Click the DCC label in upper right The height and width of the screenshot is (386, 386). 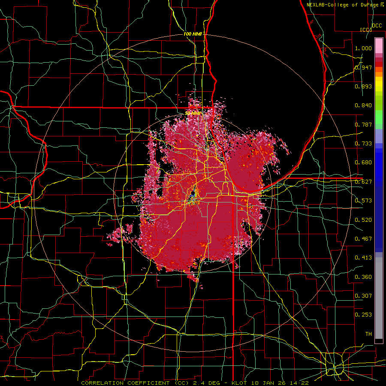(377, 26)
